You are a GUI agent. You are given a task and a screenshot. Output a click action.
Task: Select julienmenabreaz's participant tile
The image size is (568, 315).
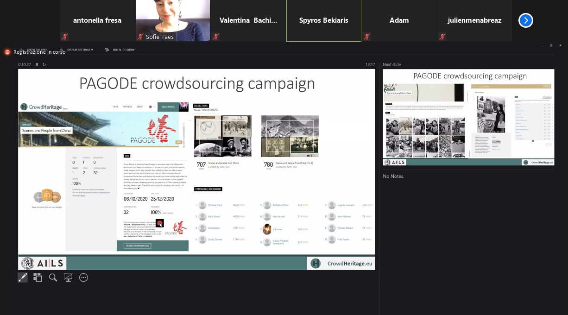pyautogui.click(x=475, y=21)
